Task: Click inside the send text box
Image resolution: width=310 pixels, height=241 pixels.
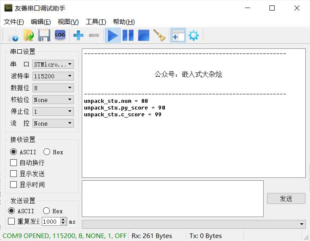Action: 173,198
